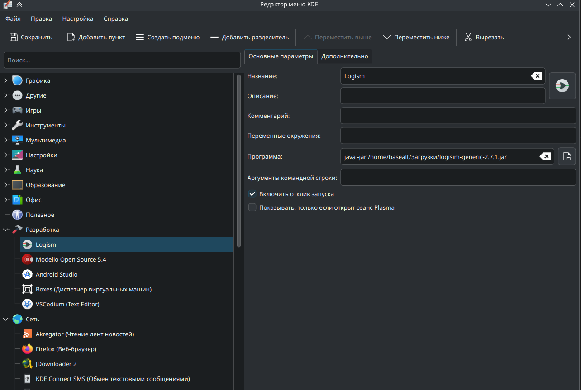The height and width of the screenshot is (390, 581).
Task: Select the Logism tree entry
Action: [x=127, y=244]
